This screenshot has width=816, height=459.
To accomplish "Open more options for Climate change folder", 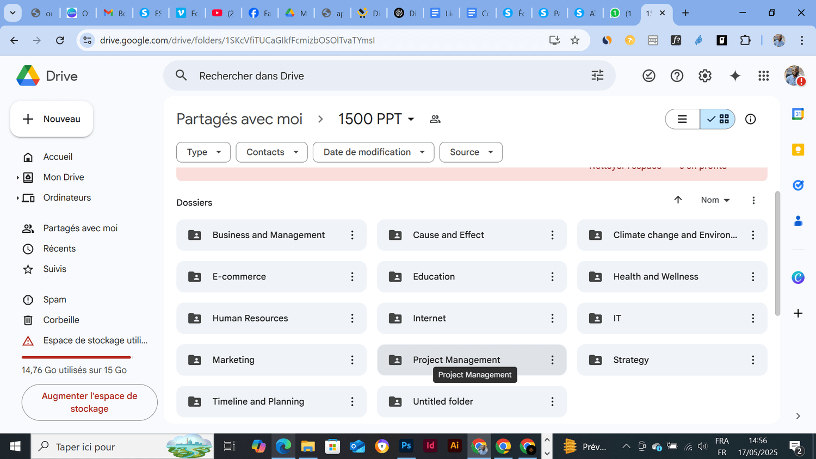I will coord(753,235).
